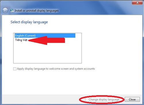The height and width of the screenshot is (105, 144).
Task: Select Tiếng Việt in language list
Action: click(21, 40)
